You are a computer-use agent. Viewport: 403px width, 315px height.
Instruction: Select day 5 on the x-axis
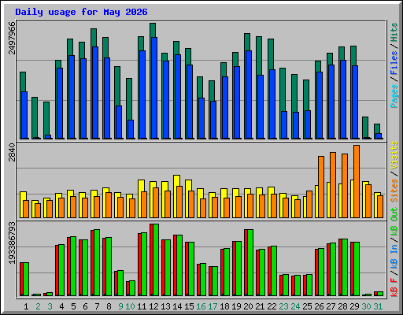[73, 306]
